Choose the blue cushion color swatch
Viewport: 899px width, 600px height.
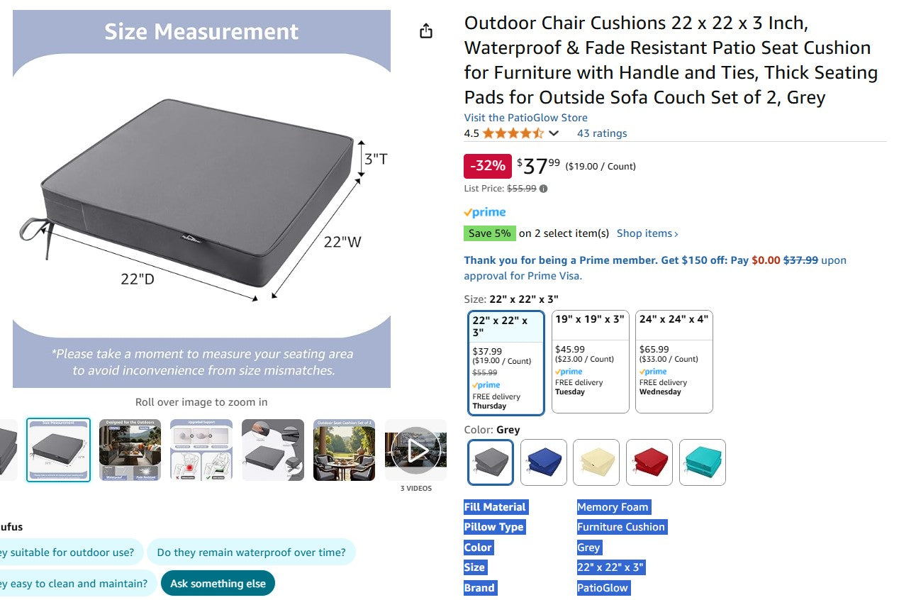click(544, 462)
